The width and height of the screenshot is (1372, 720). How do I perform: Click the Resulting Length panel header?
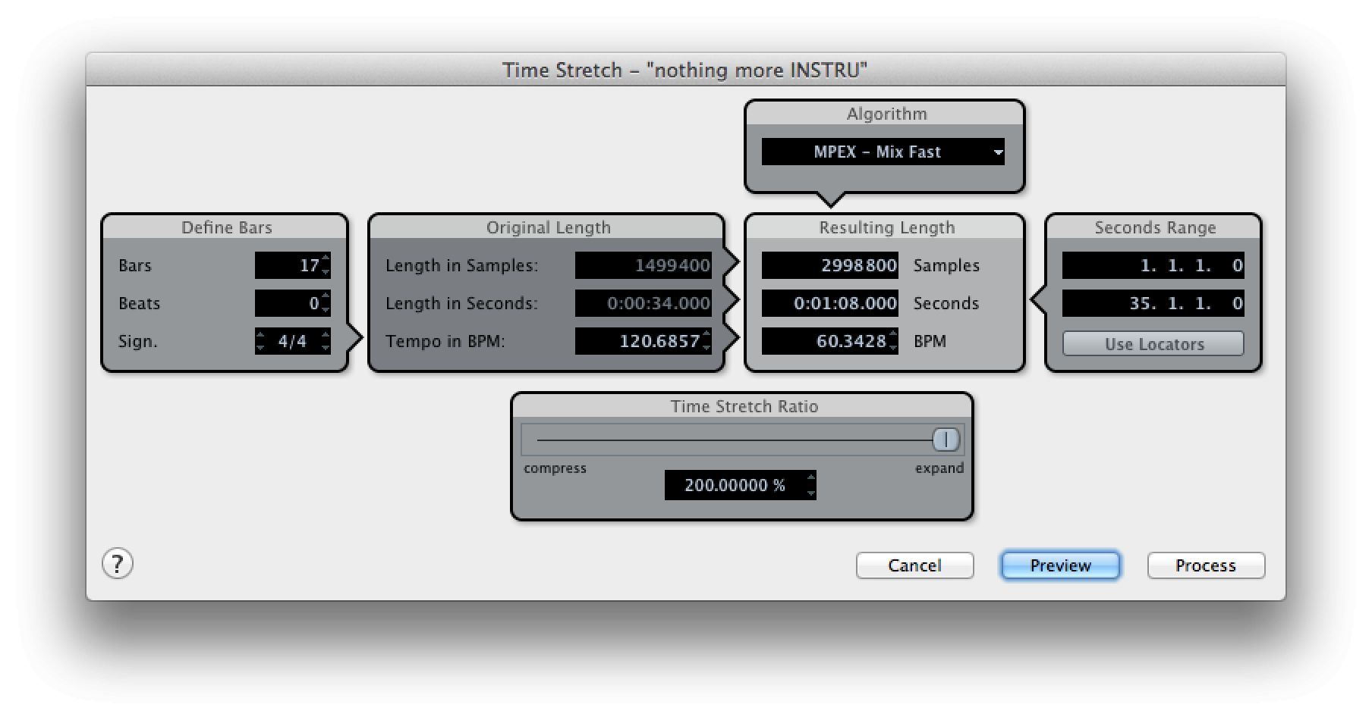(x=886, y=227)
